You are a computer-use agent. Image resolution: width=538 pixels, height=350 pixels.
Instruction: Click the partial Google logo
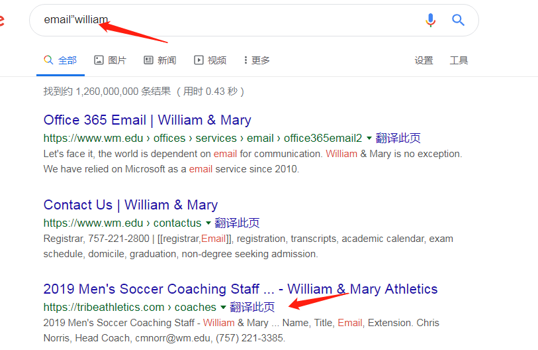(2, 20)
